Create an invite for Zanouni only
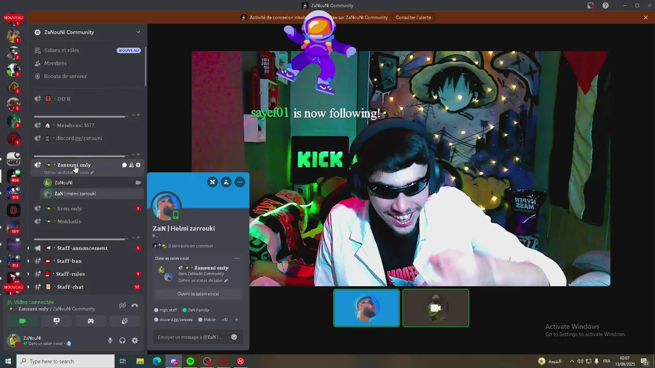The height and width of the screenshot is (368, 655). 131,165
